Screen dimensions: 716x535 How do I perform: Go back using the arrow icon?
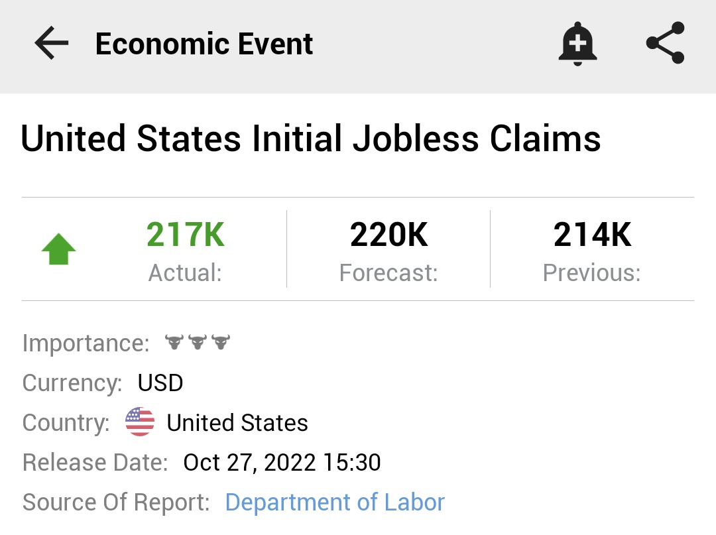tap(51, 44)
